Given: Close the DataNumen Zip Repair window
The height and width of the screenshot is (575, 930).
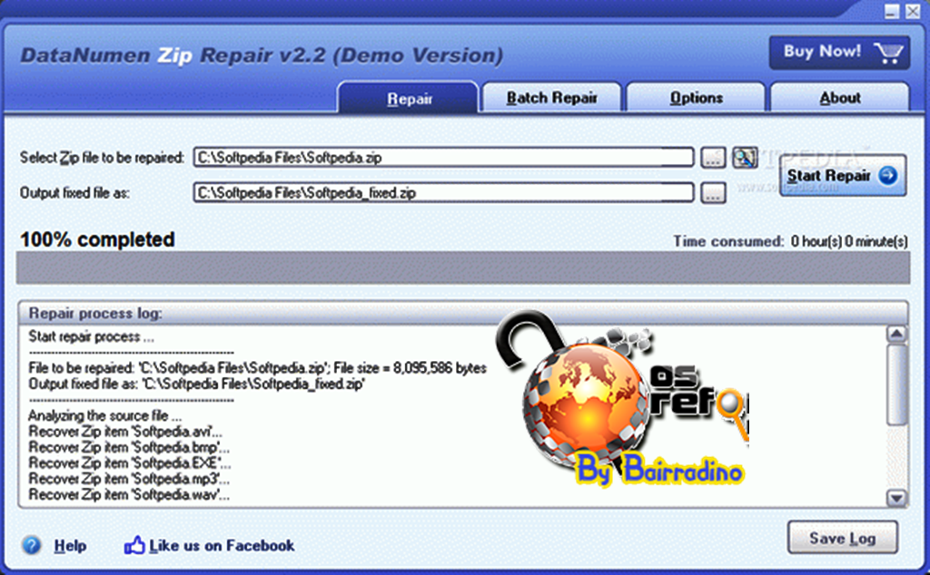Looking at the screenshot, I should click(x=913, y=11).
